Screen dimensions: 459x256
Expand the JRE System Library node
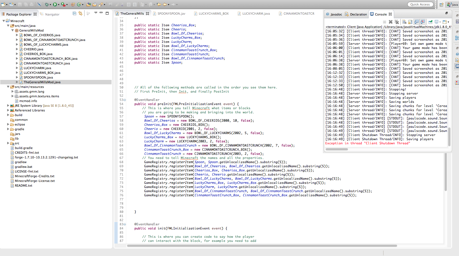(x=8, y=106)
